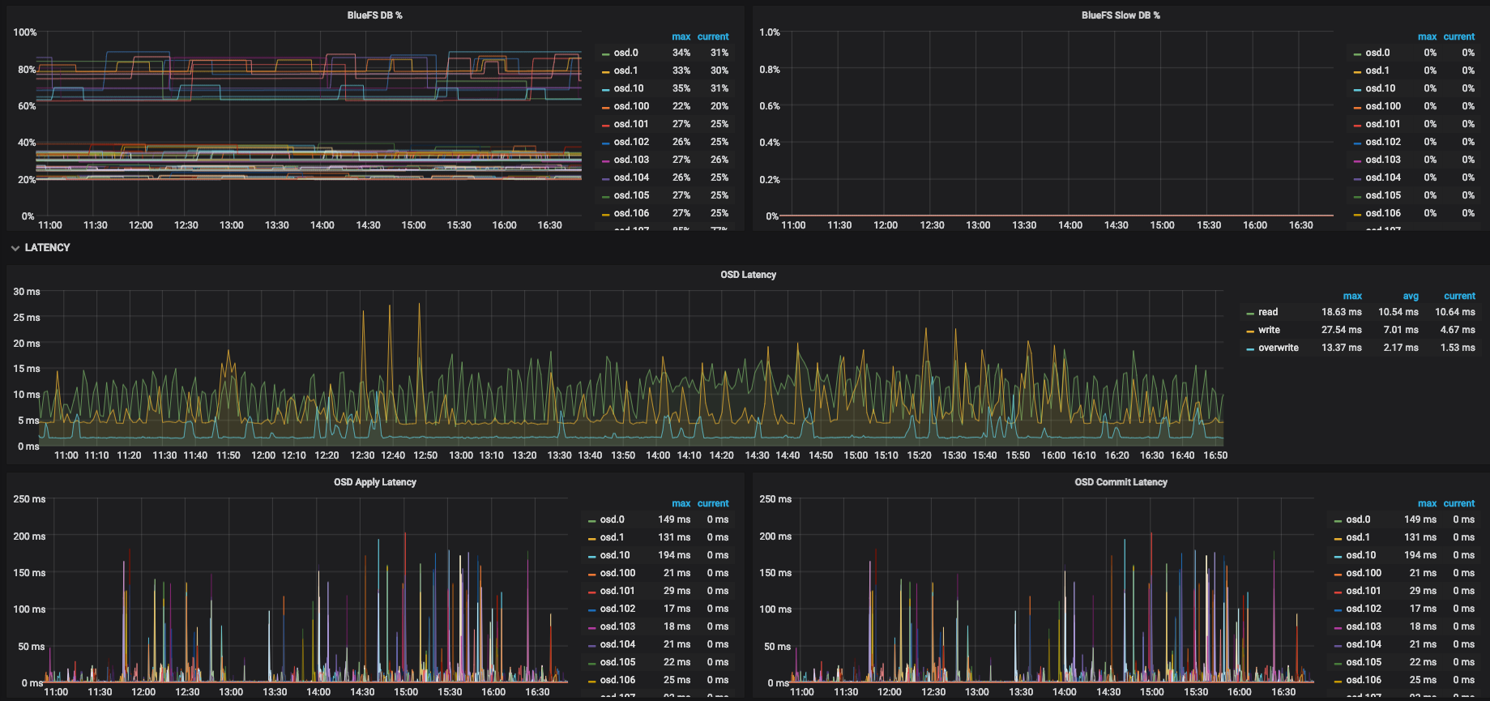
Task: Sort OSD Commit Latency legend by current
Action: tap(1458, 503)
